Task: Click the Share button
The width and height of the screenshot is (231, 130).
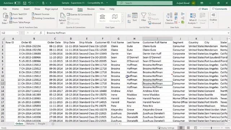Action: pyautogui.click(x=203, y=9)
